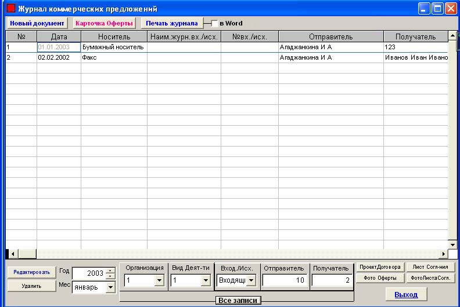Screen dimensions: 460x307
Task: Click the horizontal scrollbar thumb
Action: [27, 254]
